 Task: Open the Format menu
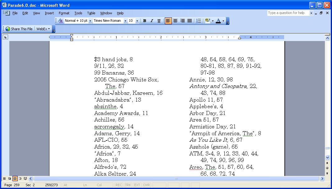[x=64, y=13]
